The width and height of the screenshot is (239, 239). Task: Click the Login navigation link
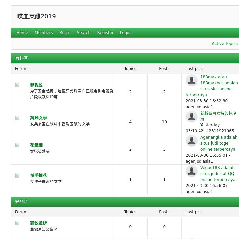(x=125, y=33)
